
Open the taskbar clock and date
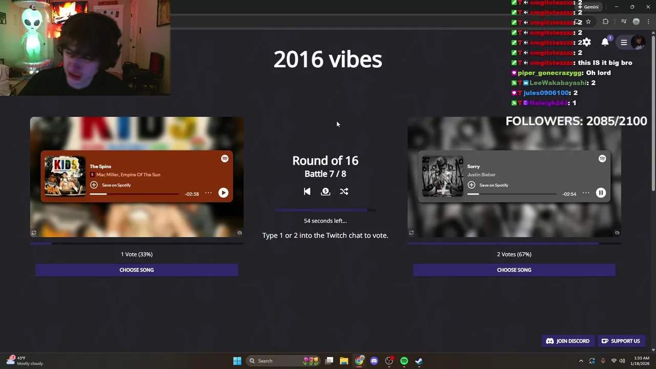tap(641, 361)
